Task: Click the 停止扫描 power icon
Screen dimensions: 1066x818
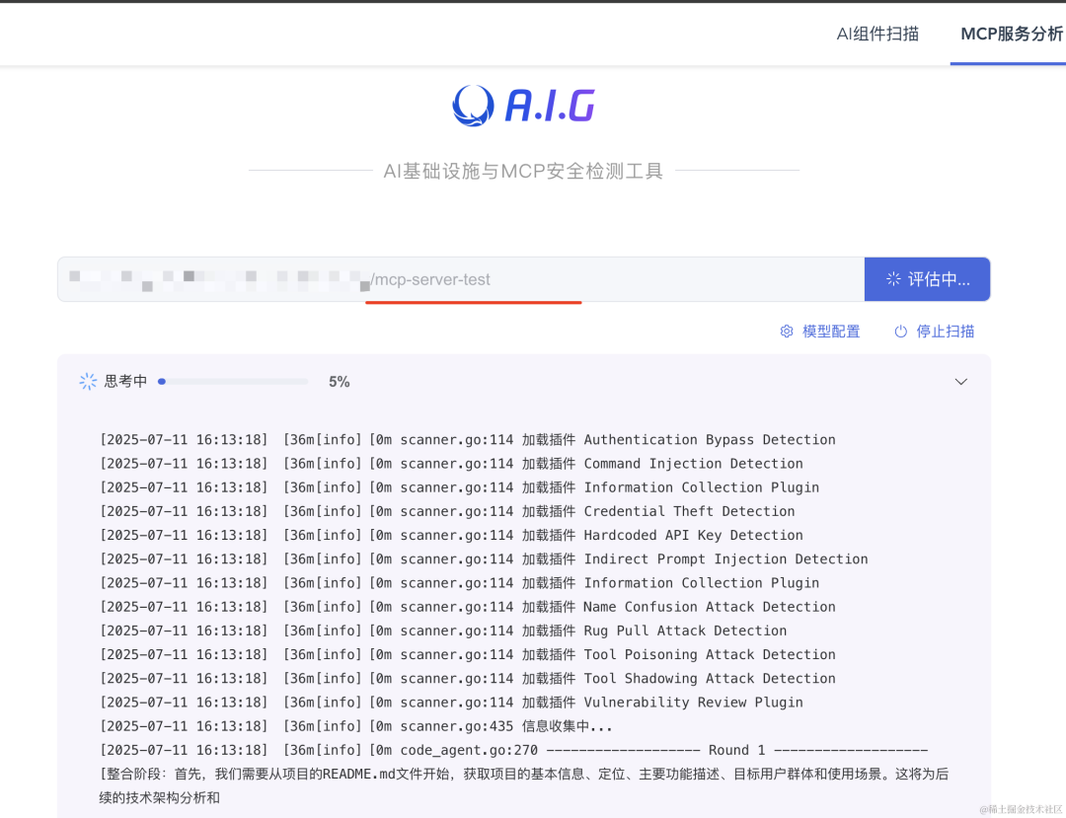Action: pyautogui.click(x=901, y=332)
